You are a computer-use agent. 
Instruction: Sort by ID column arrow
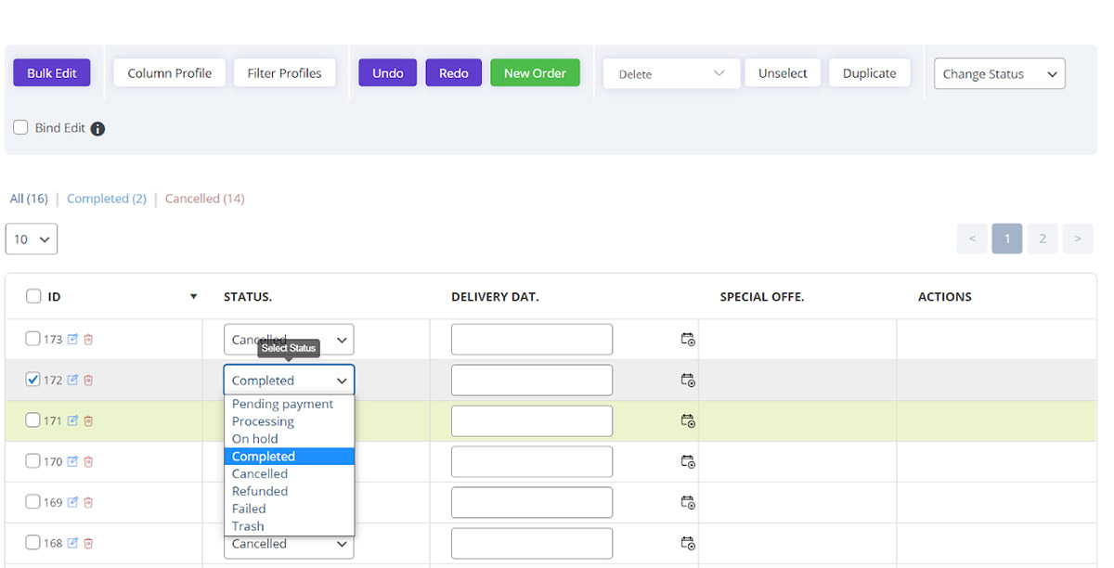coord(193,297)
